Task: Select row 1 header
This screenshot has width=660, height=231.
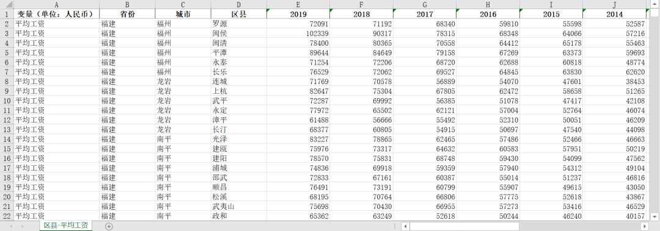Action: (x=7, y=14)
